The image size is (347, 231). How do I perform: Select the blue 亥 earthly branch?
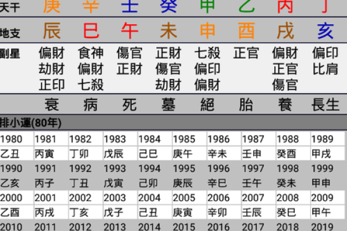[x=325, y=31]
